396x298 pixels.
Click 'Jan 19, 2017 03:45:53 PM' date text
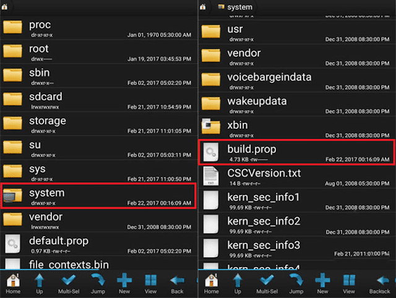click(160, 59)
